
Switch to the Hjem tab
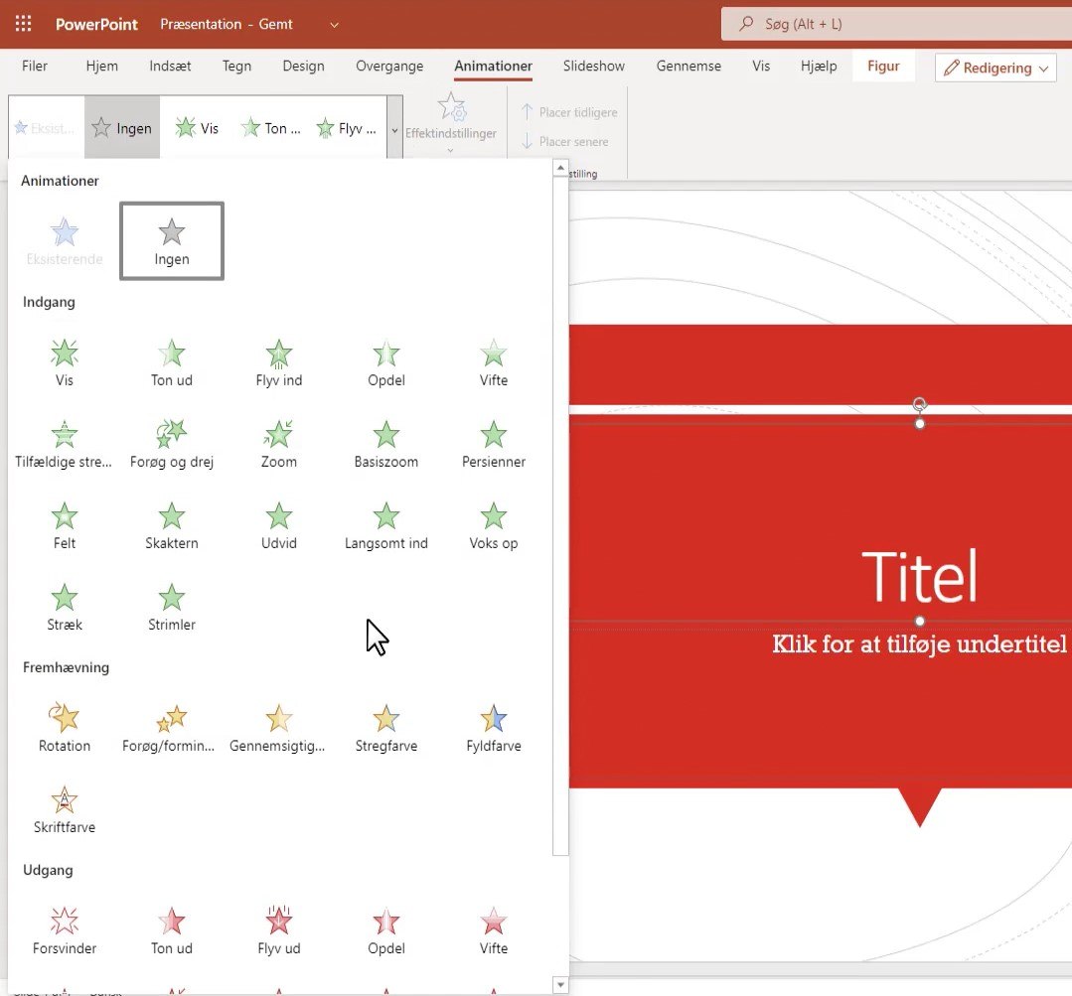102,66
